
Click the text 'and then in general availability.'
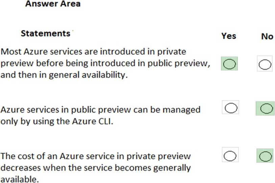click(64, 75)
